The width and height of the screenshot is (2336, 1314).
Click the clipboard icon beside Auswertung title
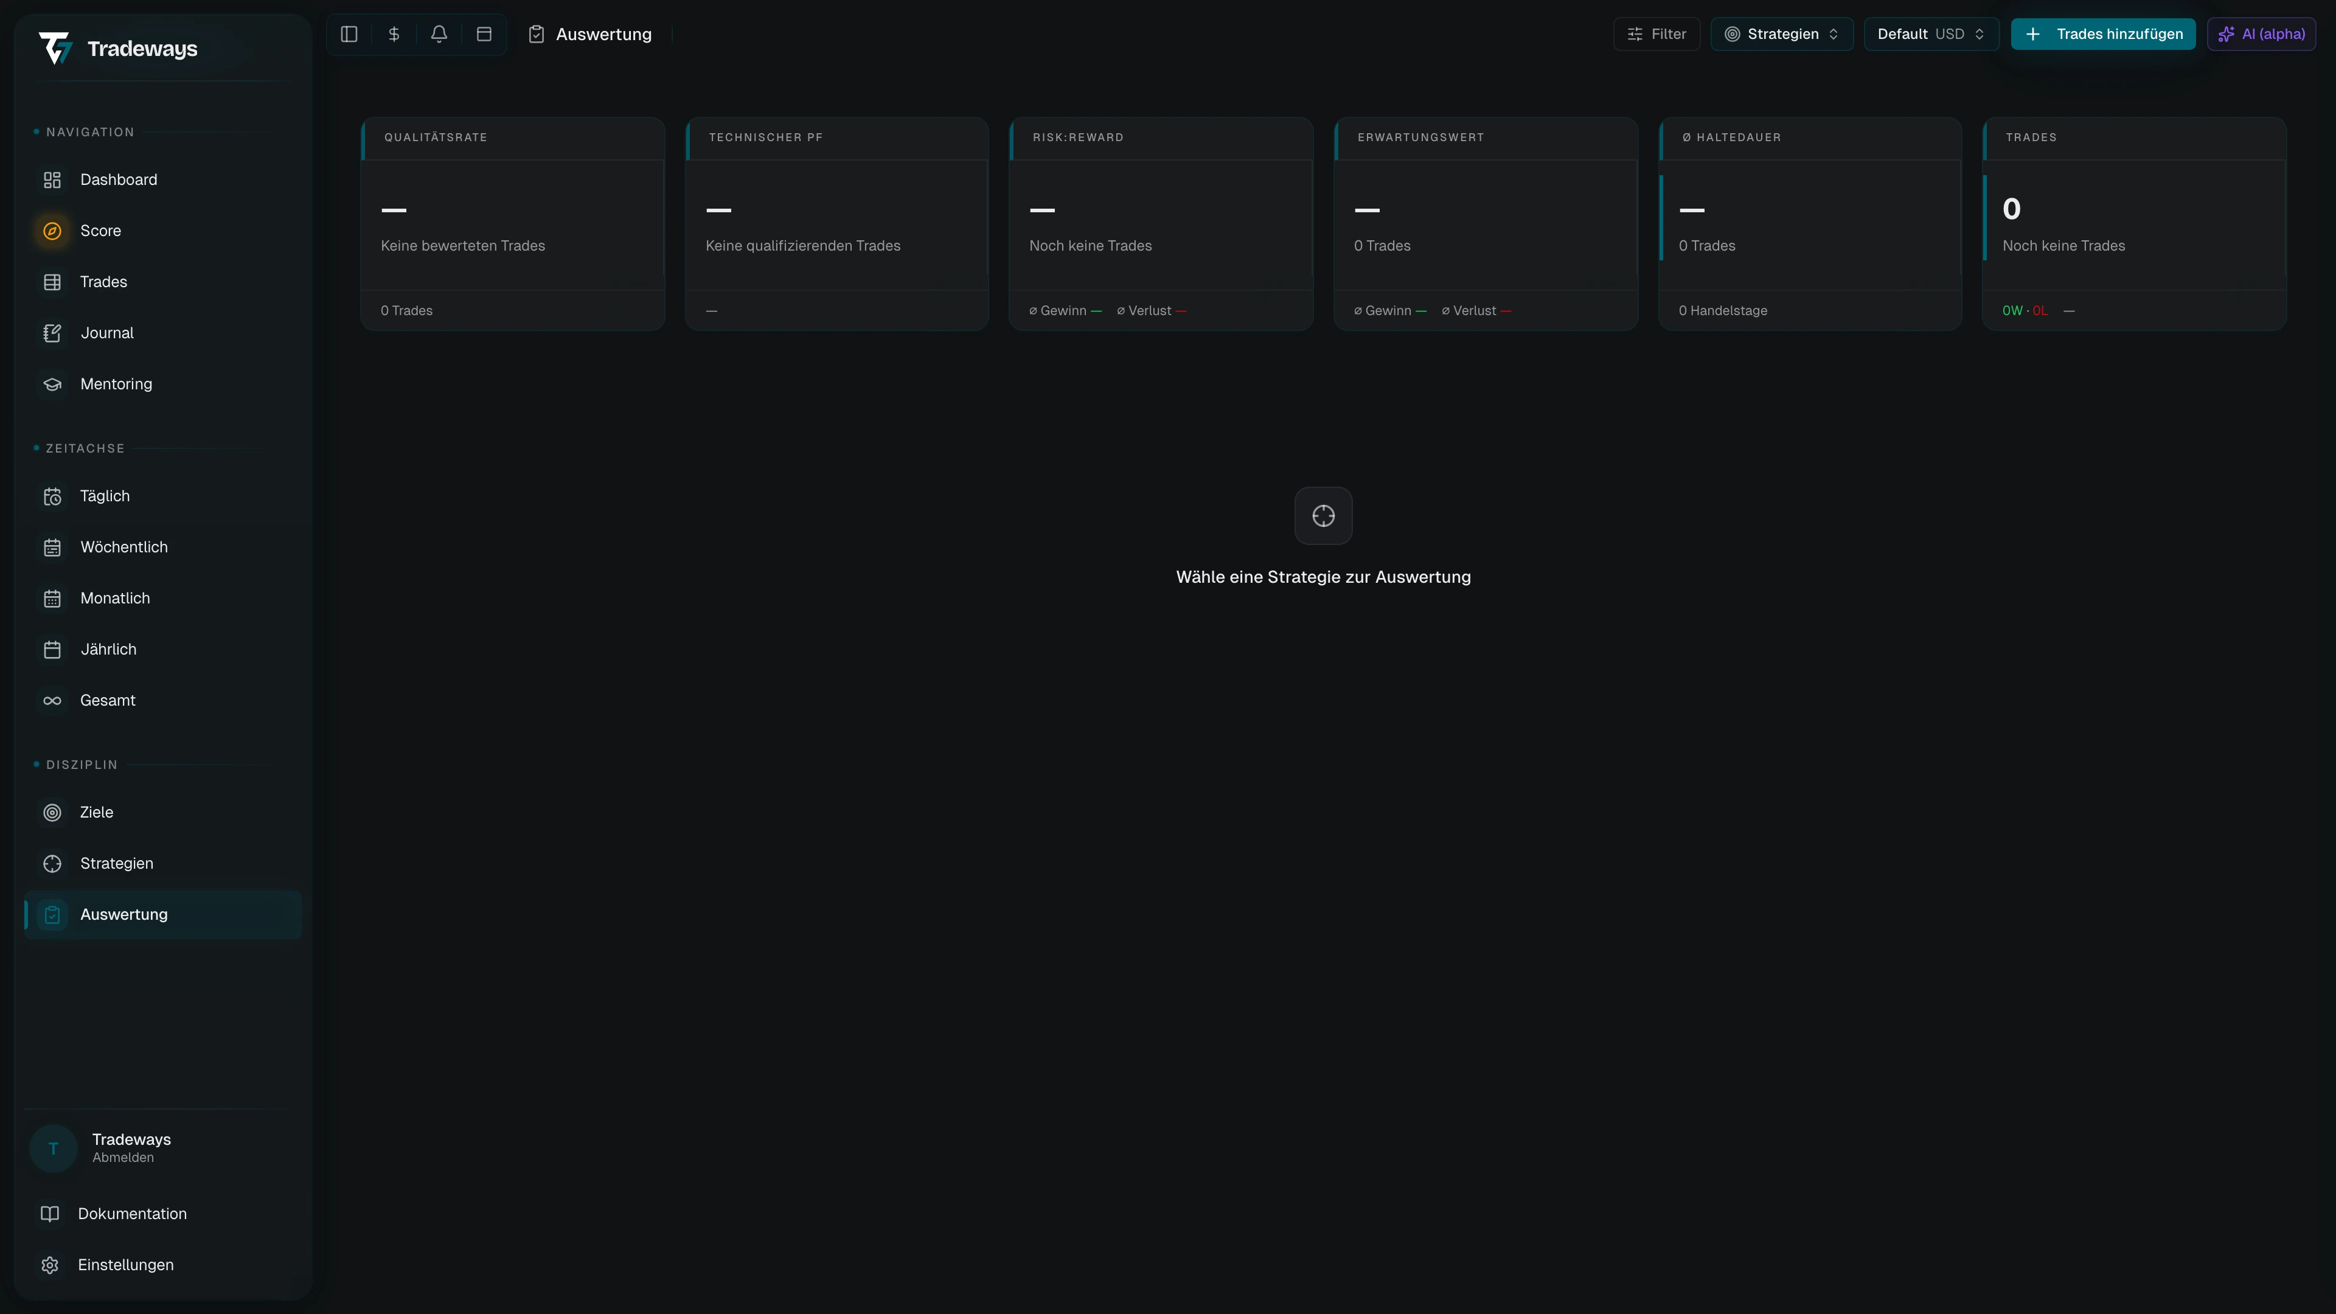(x=537, y=35)
